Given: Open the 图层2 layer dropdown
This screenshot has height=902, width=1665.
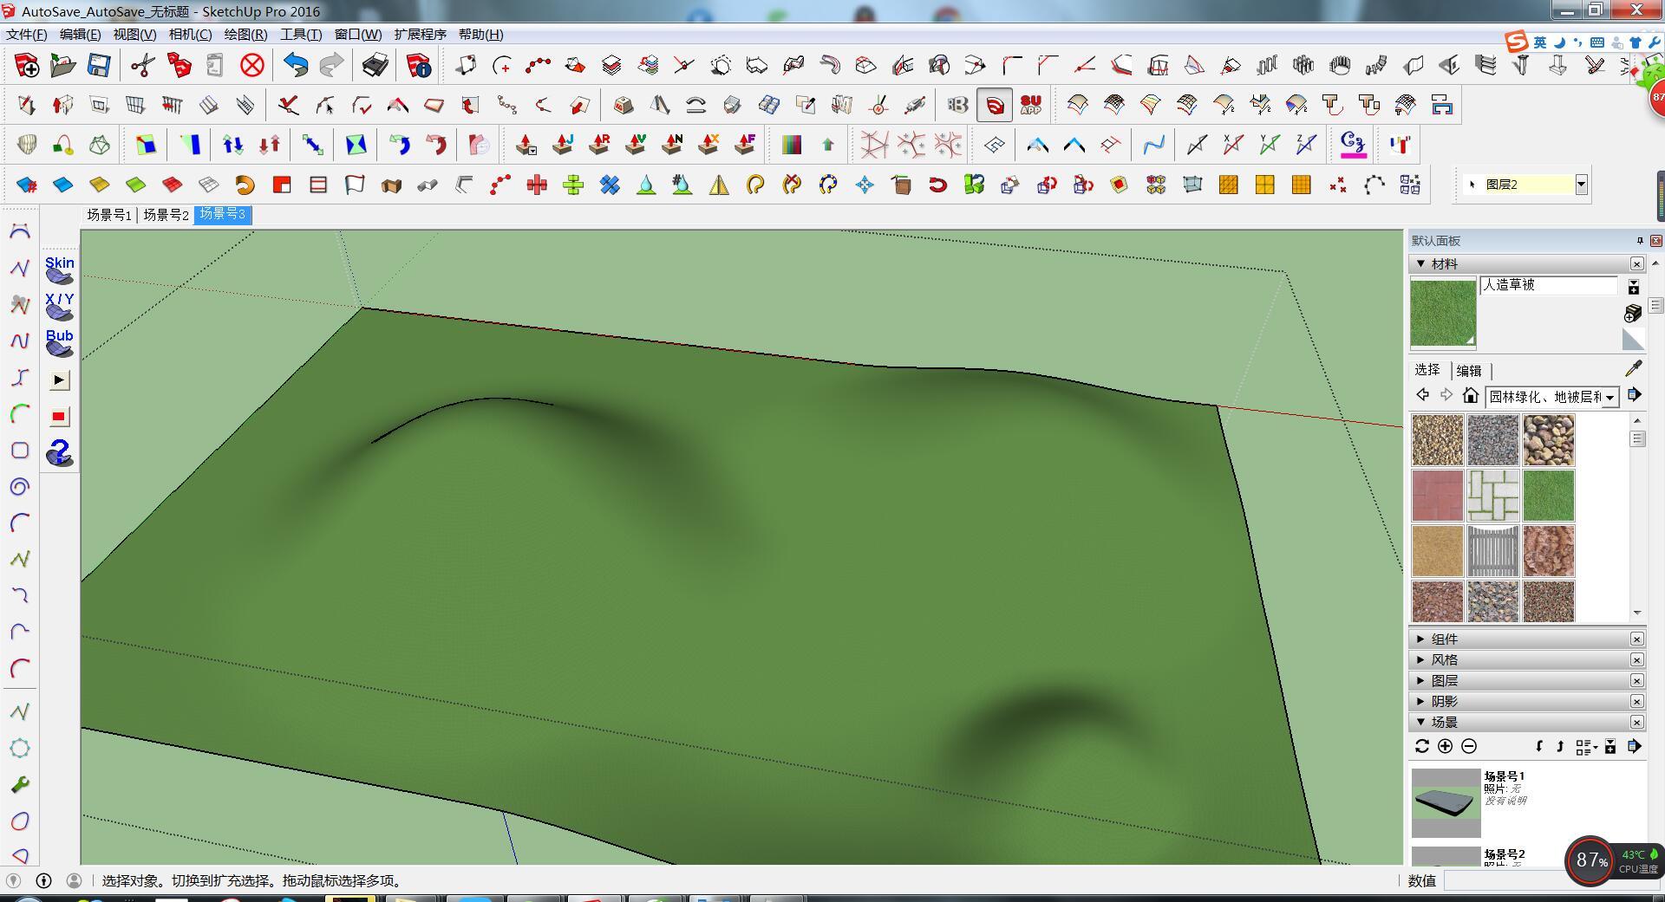Looking at the screenshot, I should pos(1581,185).
